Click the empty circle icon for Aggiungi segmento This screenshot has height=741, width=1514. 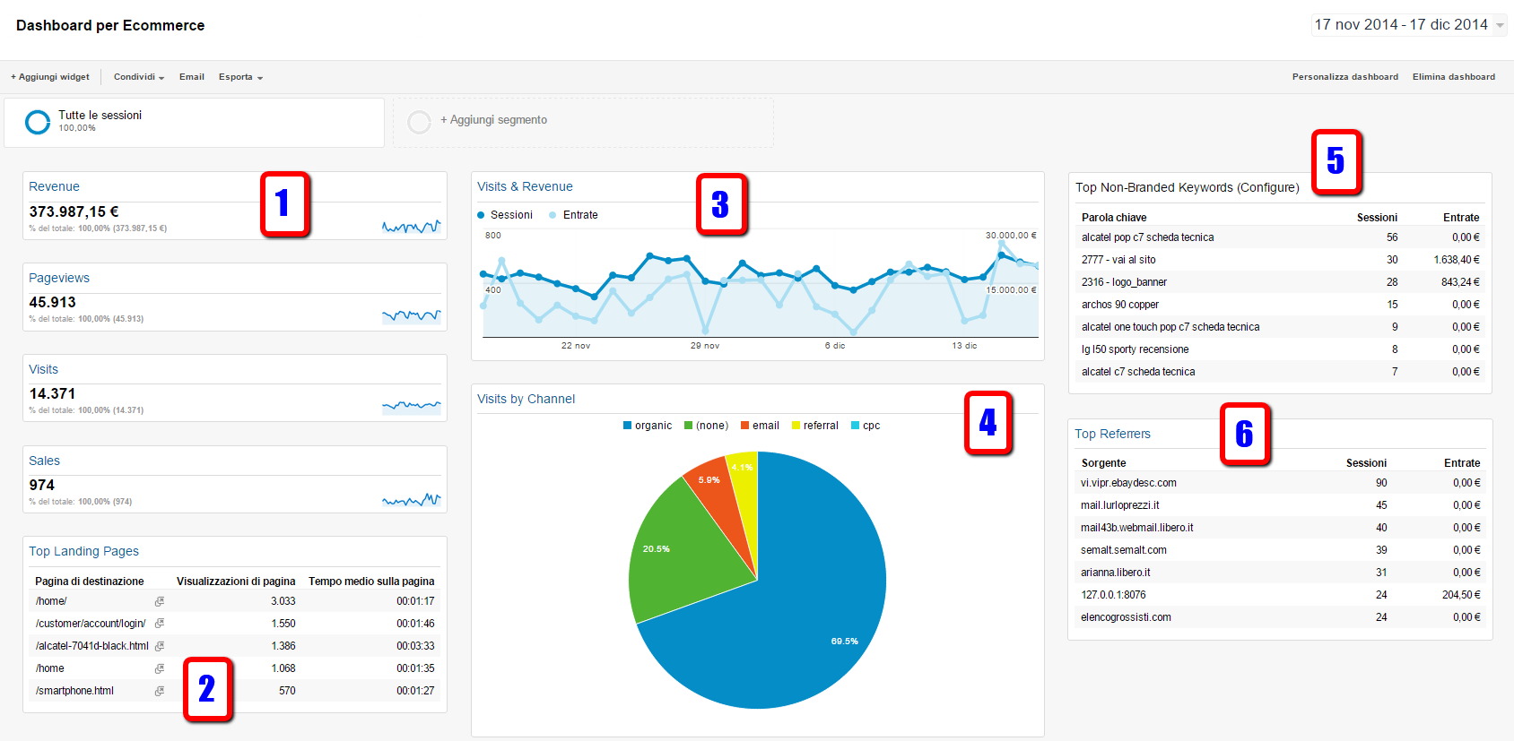[x=419, y=122]
